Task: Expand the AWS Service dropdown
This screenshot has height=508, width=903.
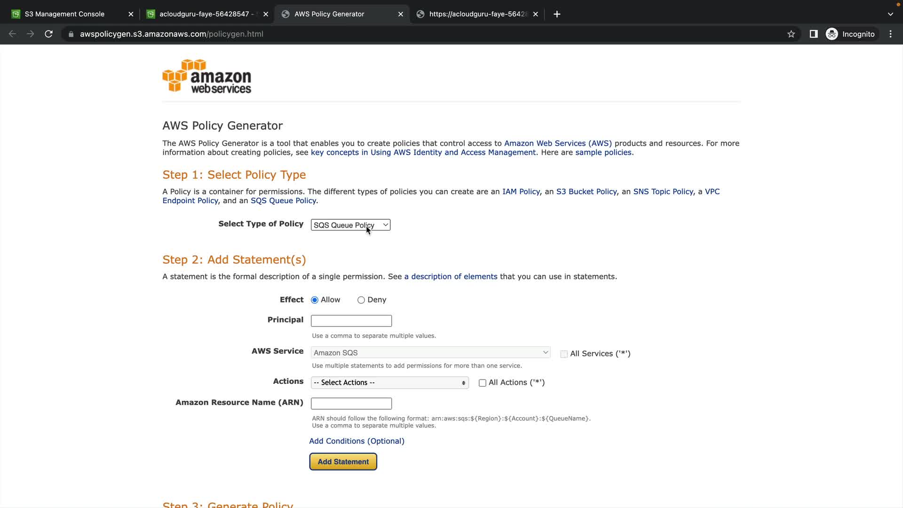Action: tap(430, 352)
